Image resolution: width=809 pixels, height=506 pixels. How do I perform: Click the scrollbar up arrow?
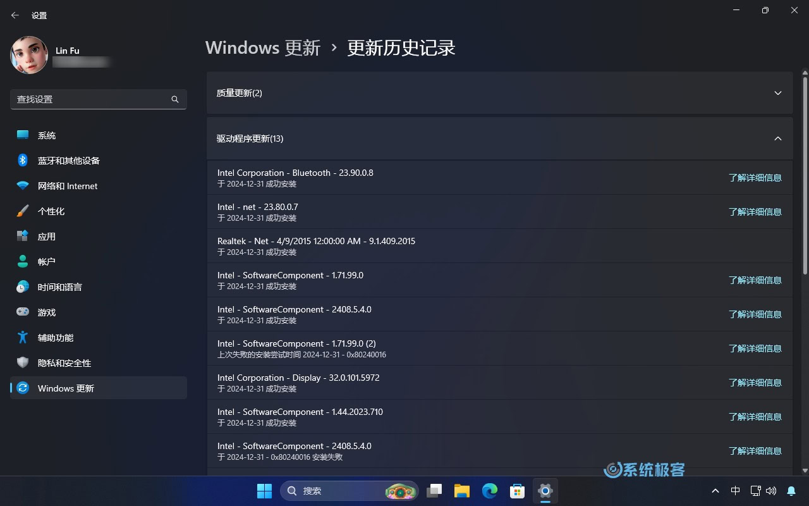[805, 73]
